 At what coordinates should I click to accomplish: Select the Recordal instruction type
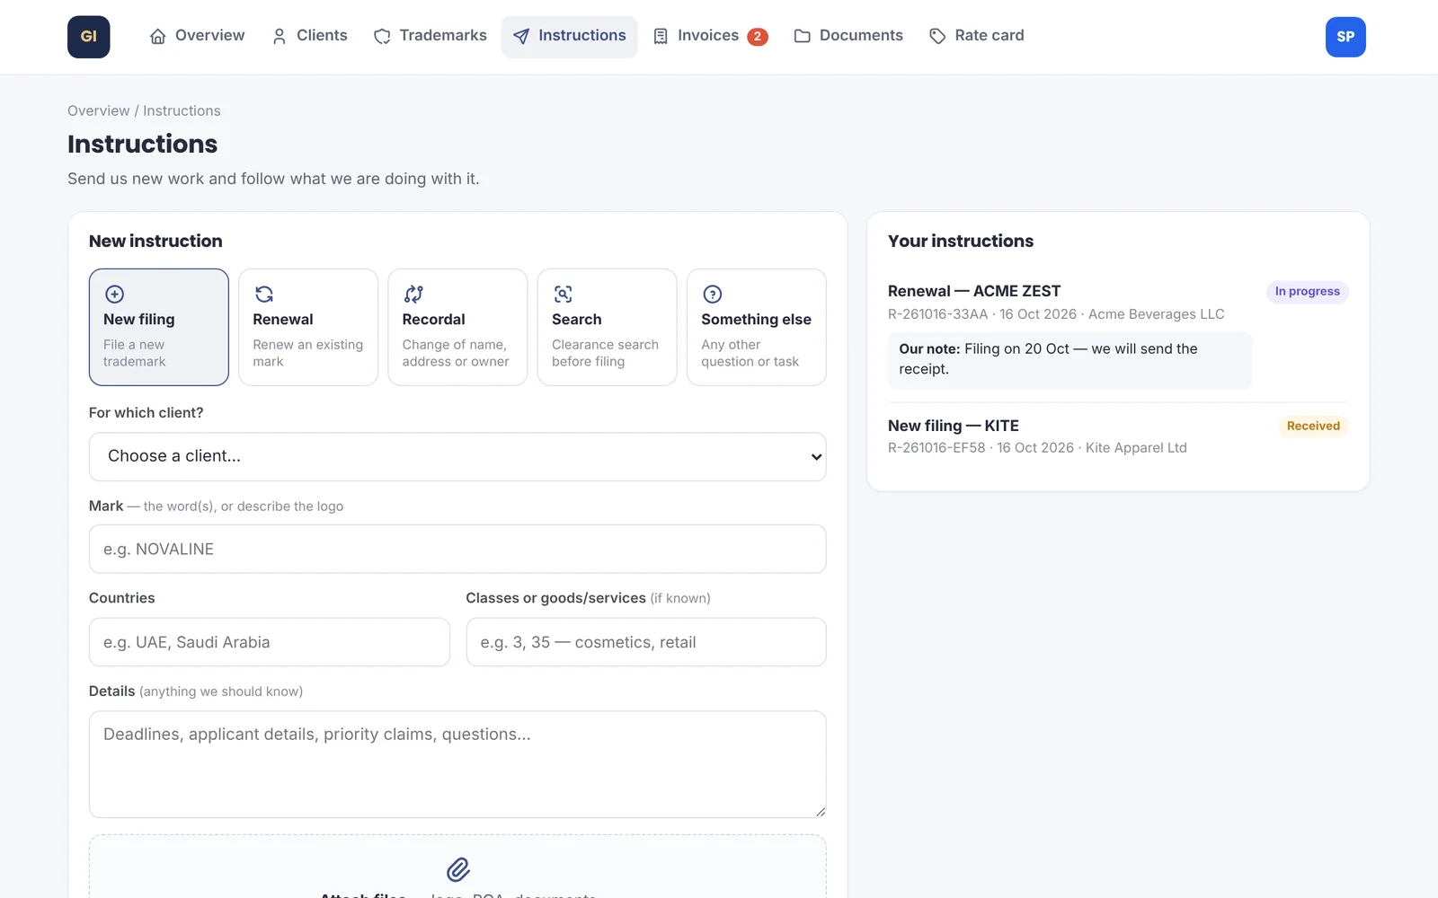pos(457,327)
